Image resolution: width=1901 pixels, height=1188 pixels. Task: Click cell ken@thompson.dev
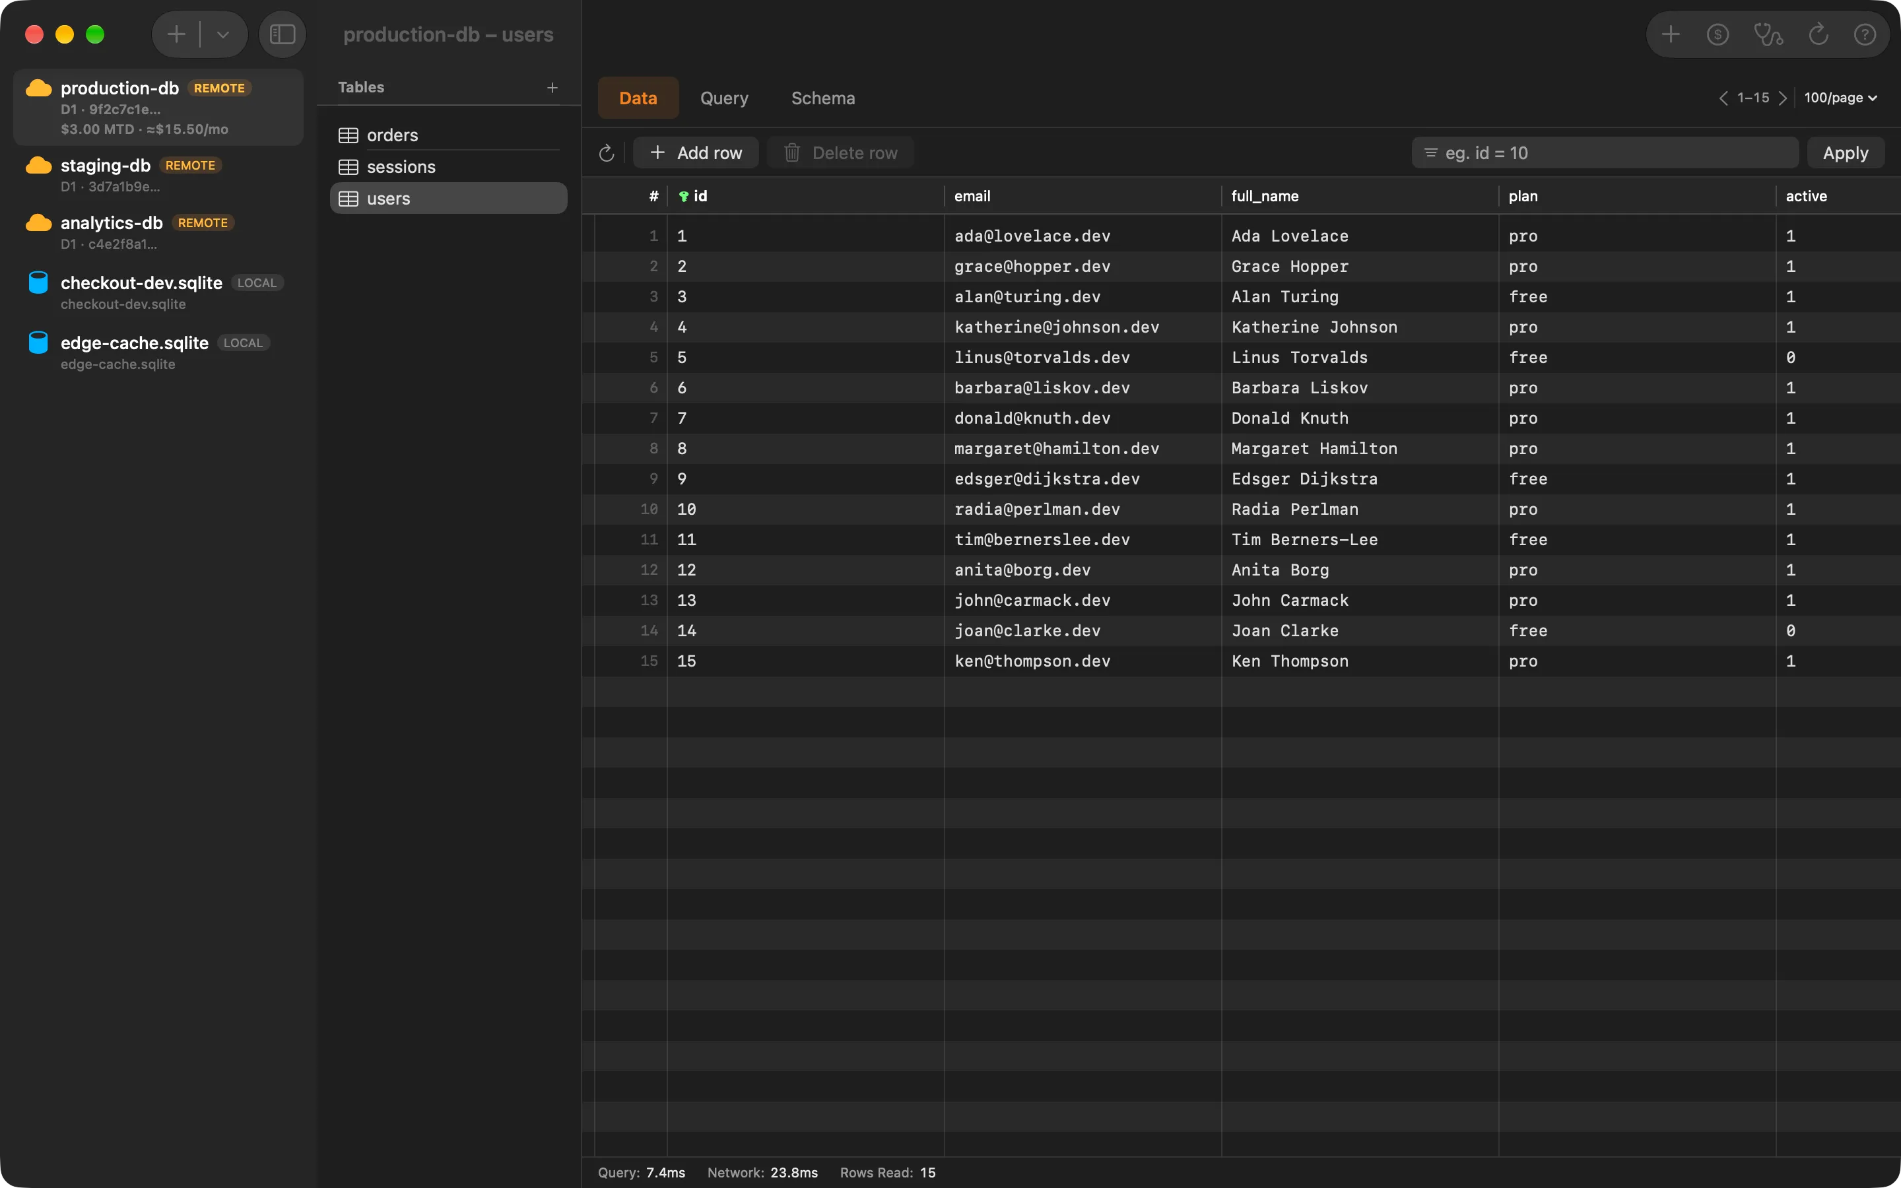coord(1083,661)
